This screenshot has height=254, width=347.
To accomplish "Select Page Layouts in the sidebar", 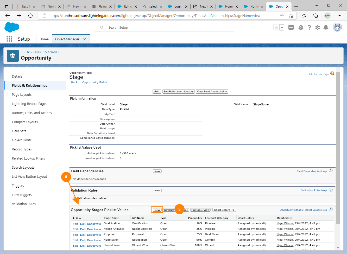I will 22,95.
